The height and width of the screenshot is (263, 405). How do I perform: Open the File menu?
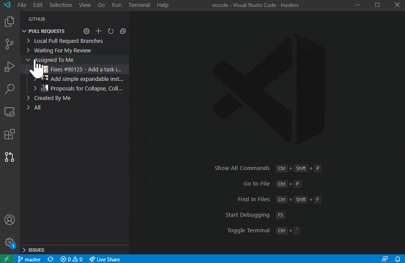[x=22, y=5]
